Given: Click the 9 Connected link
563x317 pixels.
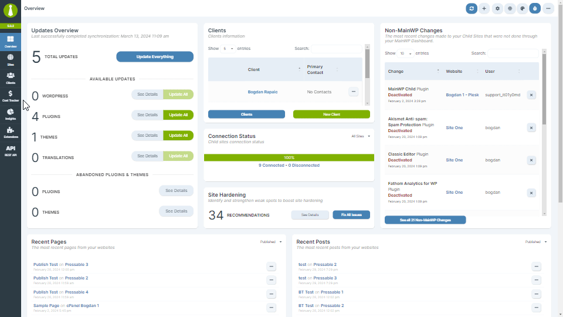Looking at the screenshot, I should 271,166.
